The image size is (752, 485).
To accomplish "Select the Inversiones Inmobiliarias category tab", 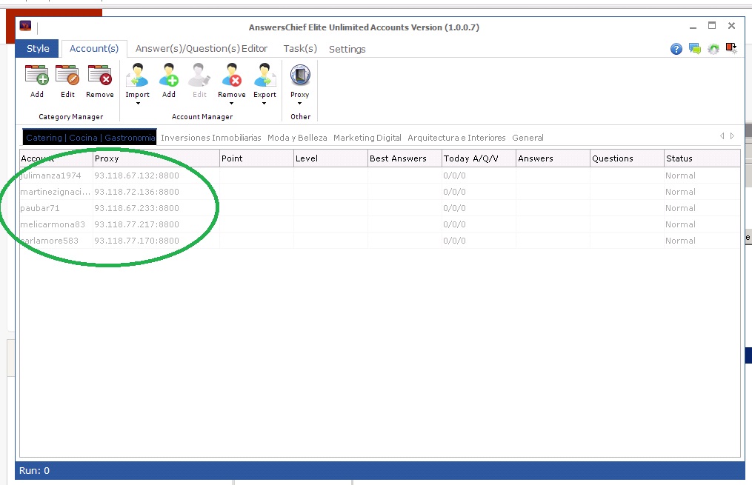I will point(210,138).
